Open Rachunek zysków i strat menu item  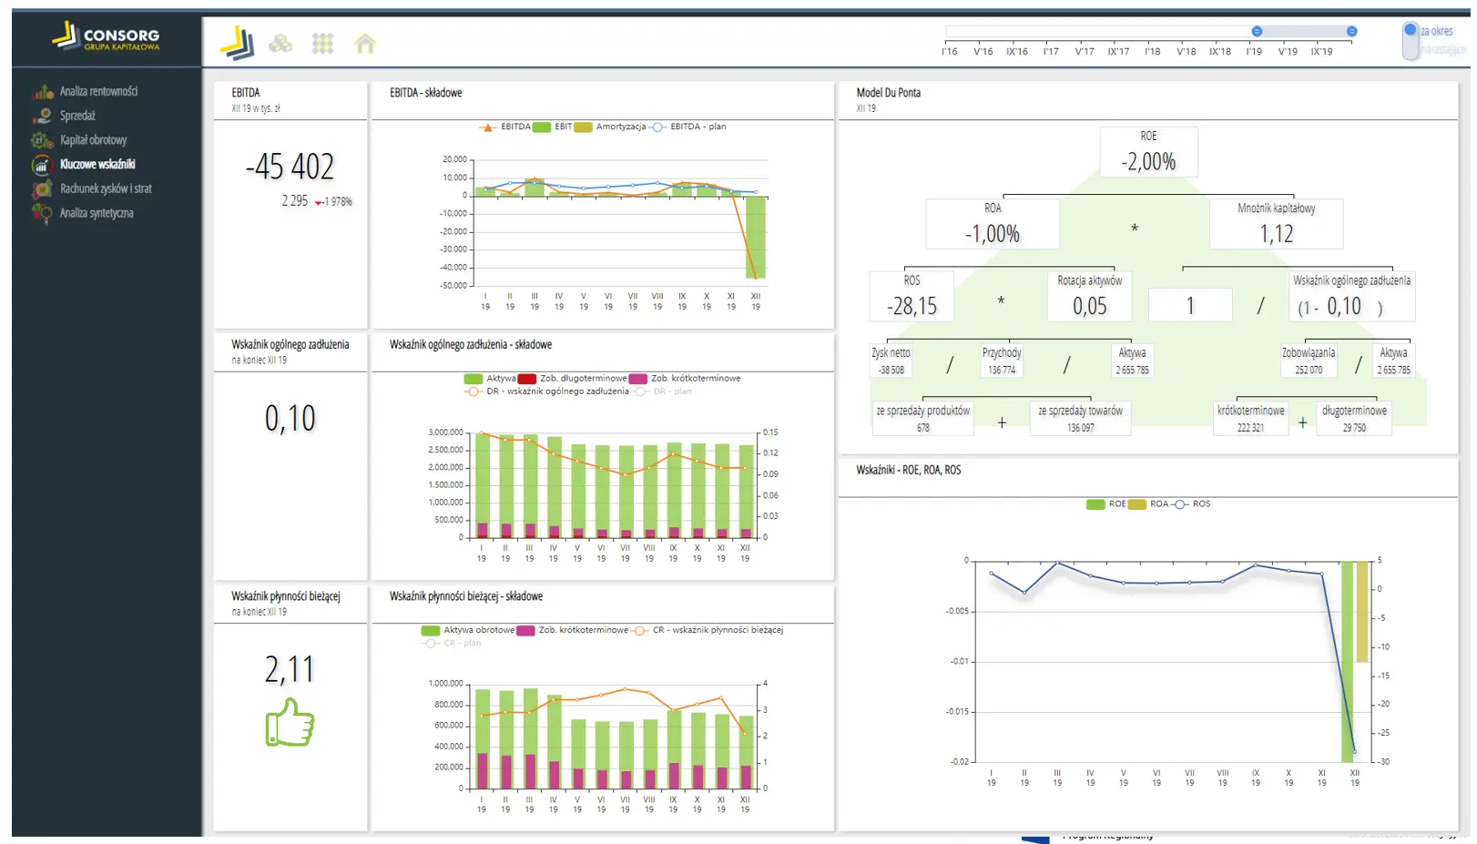(x=106, y=188)
